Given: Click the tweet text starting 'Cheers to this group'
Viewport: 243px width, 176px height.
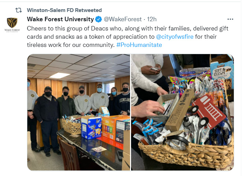Looking at the screenshot, I should [x=128, y=37].
